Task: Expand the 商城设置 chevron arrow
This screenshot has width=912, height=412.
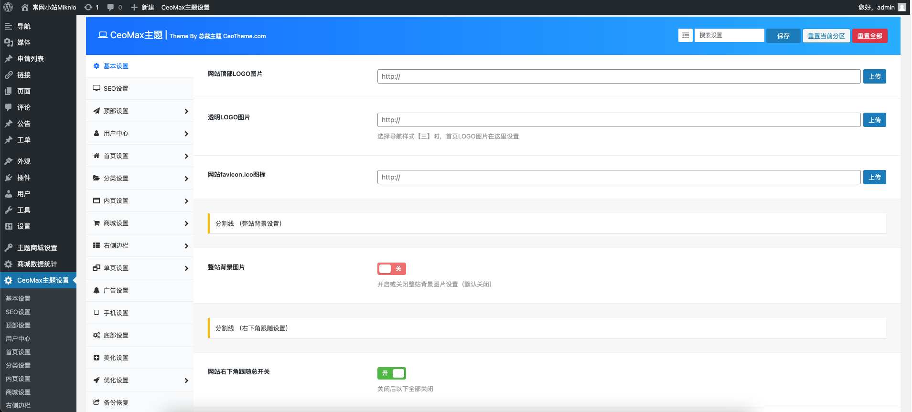Action: [x=186, y=223]
